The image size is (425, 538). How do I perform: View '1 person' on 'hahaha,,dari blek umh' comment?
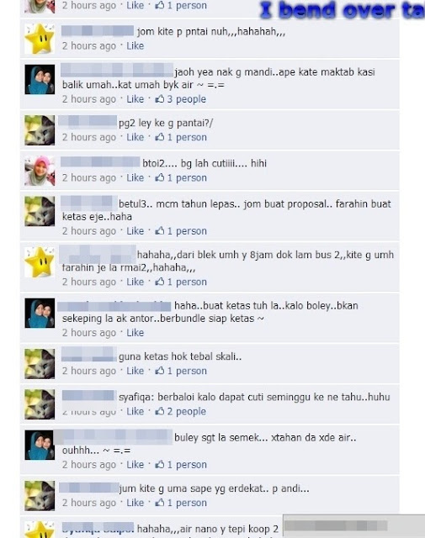click(x=187, y=282)
